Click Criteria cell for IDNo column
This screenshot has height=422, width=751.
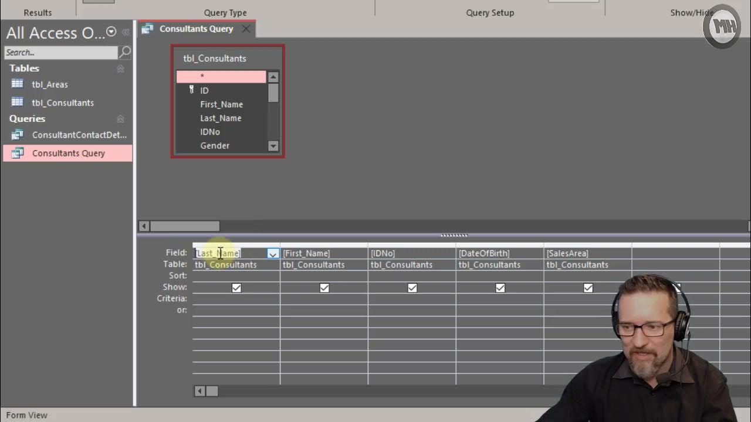click(412, 298)
